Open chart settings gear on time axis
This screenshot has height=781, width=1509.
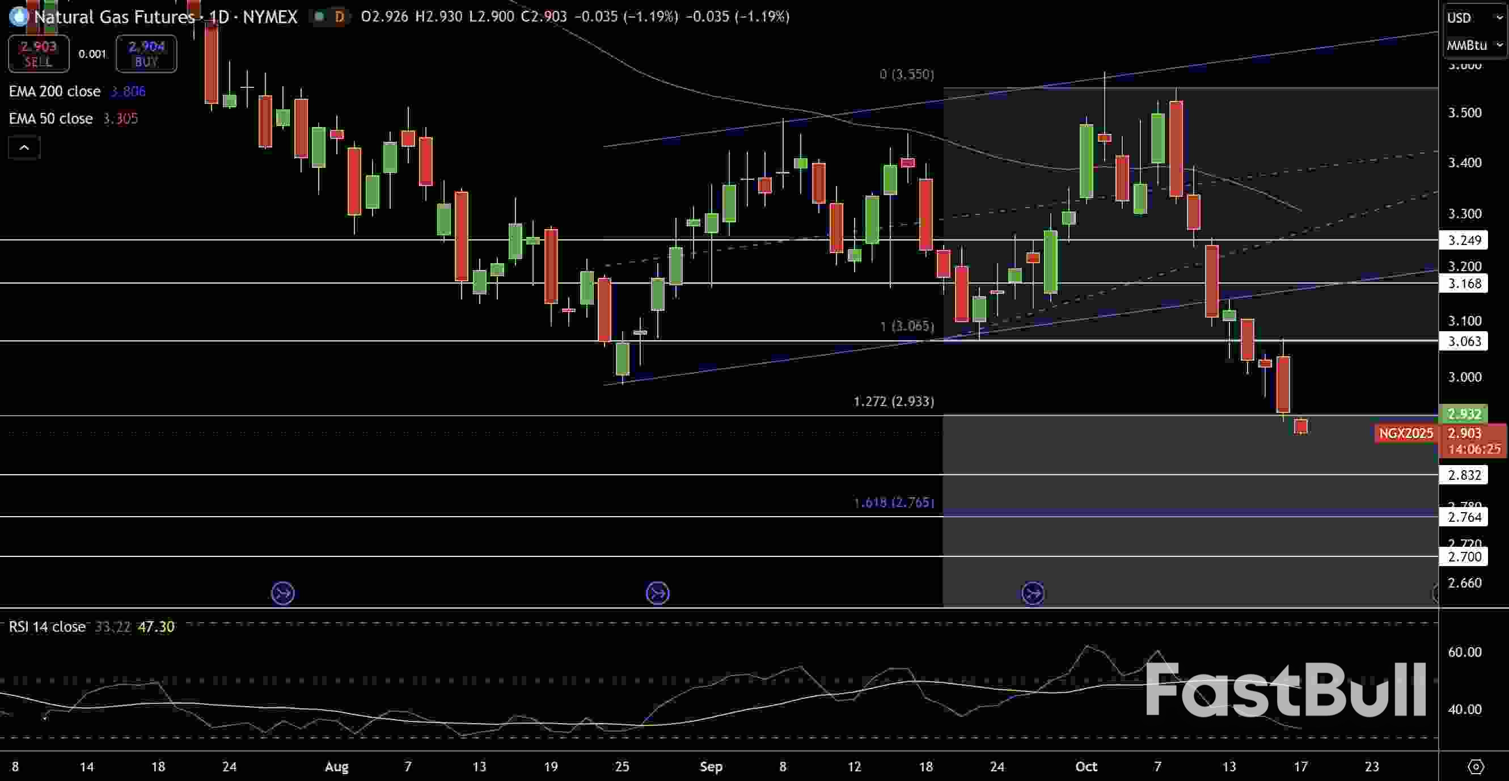coord(1476,766)
